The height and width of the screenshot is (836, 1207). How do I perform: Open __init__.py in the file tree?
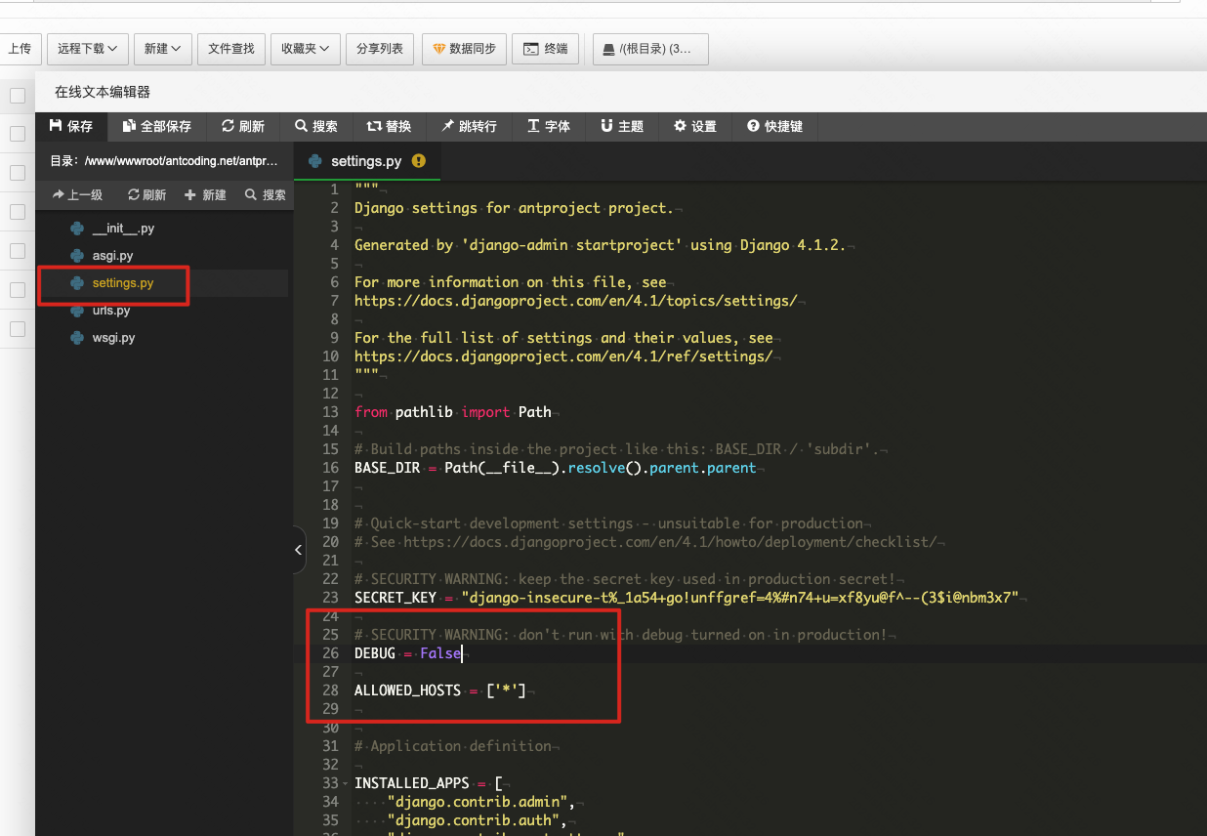[x=123, y=229]
